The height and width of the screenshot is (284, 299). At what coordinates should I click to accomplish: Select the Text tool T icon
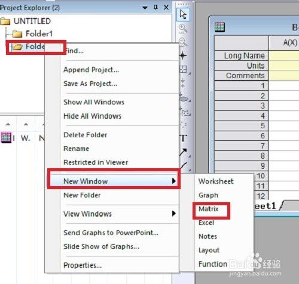[184, 138]
